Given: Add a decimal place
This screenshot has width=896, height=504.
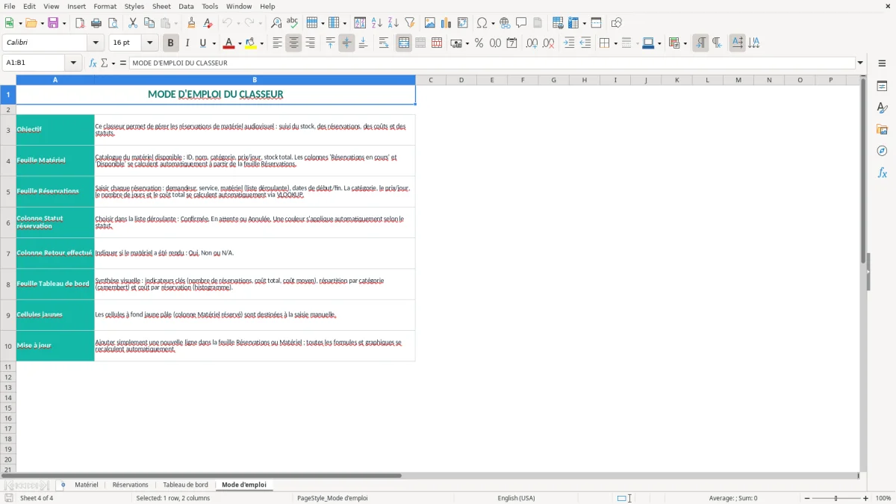Looking at the screenshot, I should 532,43.
